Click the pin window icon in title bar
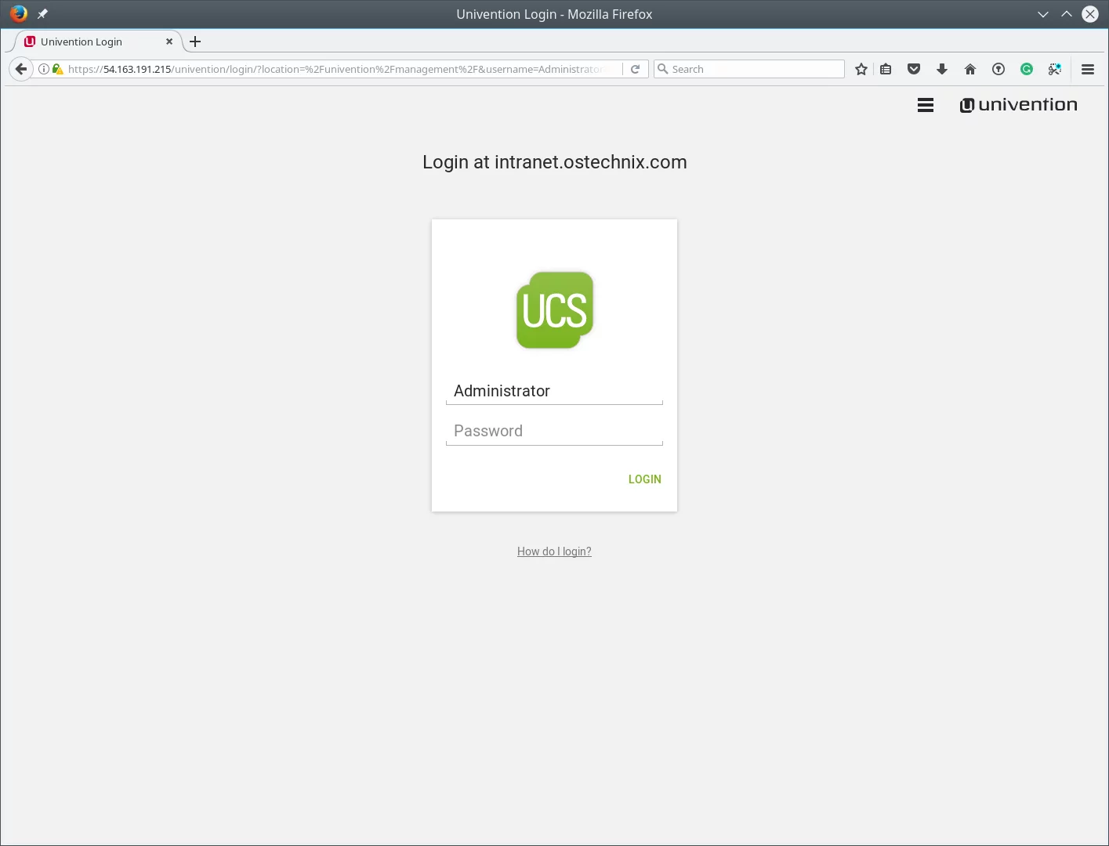The height and width of the screenshot is (846, 1109). click(x=42, y=14)
